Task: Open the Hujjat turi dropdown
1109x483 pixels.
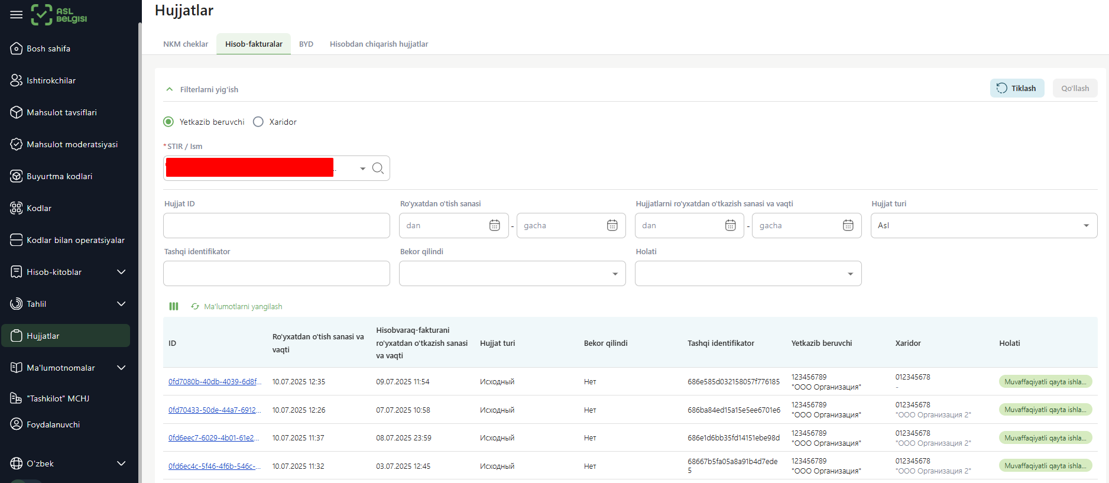Action: (984, 225)
